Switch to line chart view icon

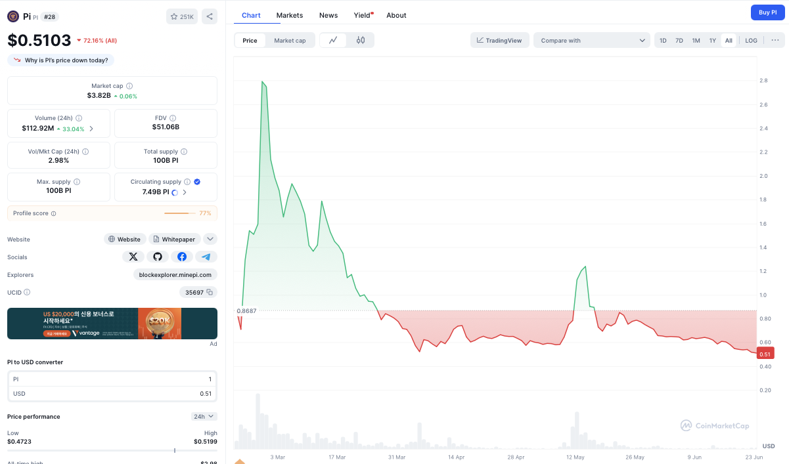click(333, 40)
